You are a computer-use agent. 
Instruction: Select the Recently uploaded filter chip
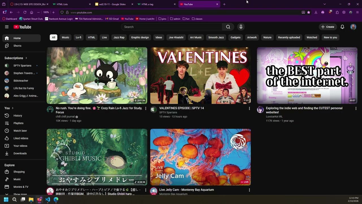coord(289,37)
